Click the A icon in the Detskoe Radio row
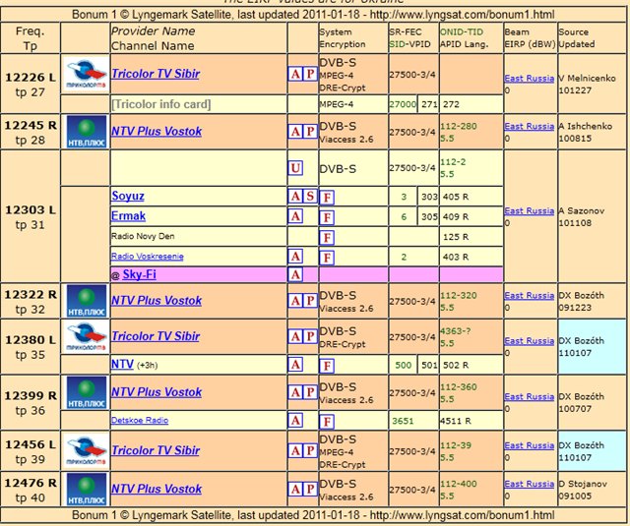 tap(295, 421)
